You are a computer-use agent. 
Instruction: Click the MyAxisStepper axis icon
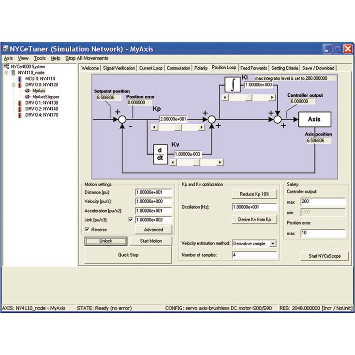(28, 97)
